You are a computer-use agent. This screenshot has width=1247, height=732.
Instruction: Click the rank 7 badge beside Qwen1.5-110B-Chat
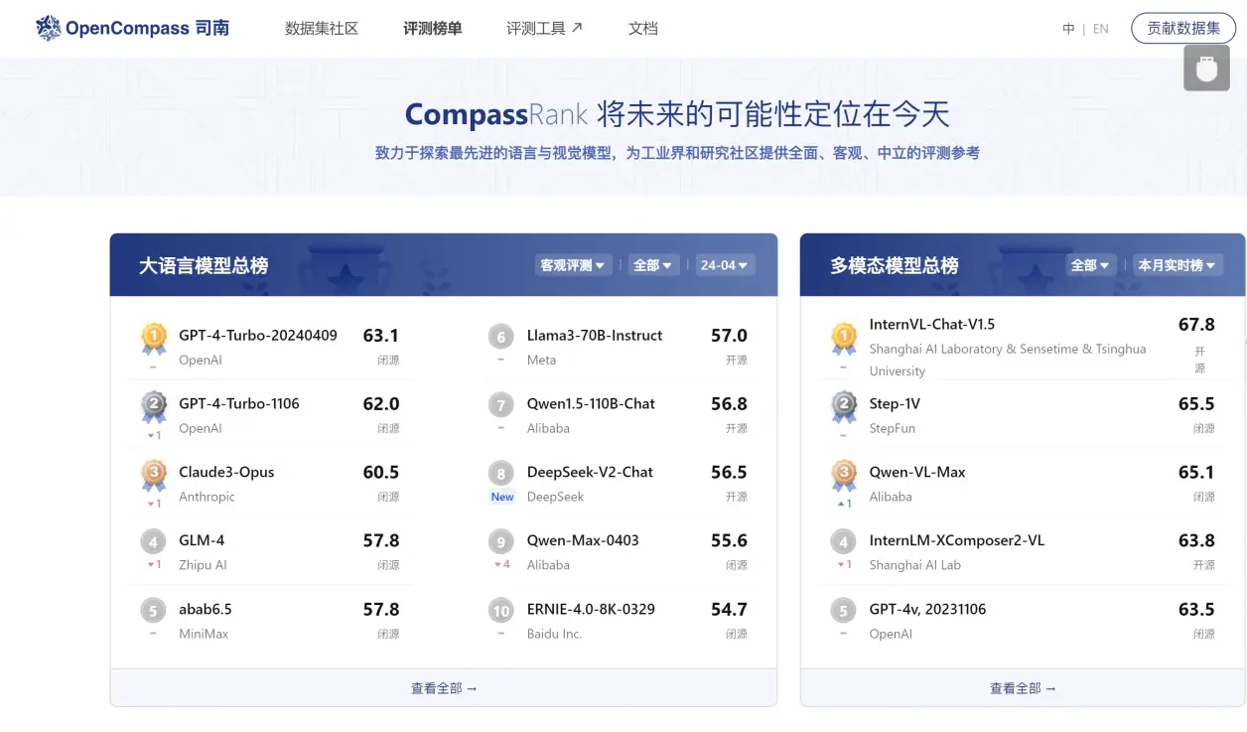pos(501,405)
